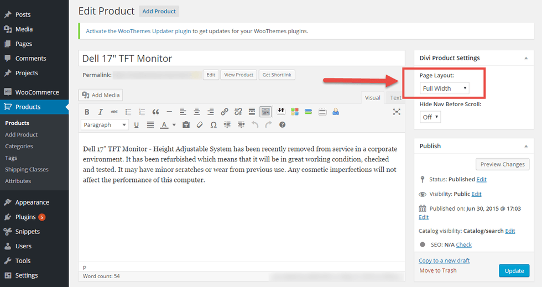This screenshot has width=542, height=287.
Task: Edit the product title field
Action: 242,59
